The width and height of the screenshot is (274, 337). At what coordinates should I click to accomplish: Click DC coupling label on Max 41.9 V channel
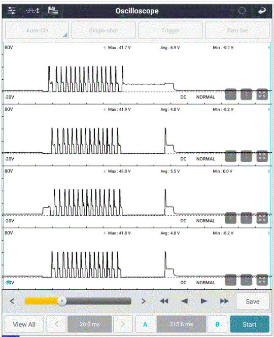(183, 159)
